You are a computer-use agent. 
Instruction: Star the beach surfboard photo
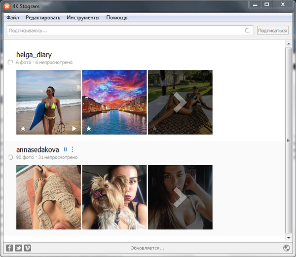pos(23,129)
